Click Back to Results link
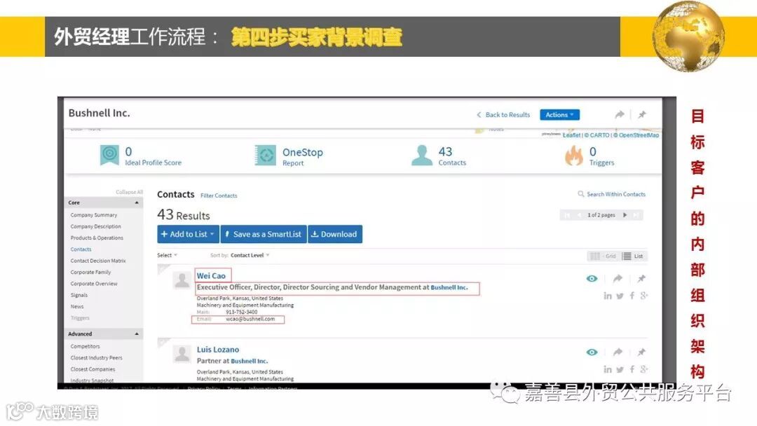Image resolution: width=757 pixels, height=426 pixels. 503,115
